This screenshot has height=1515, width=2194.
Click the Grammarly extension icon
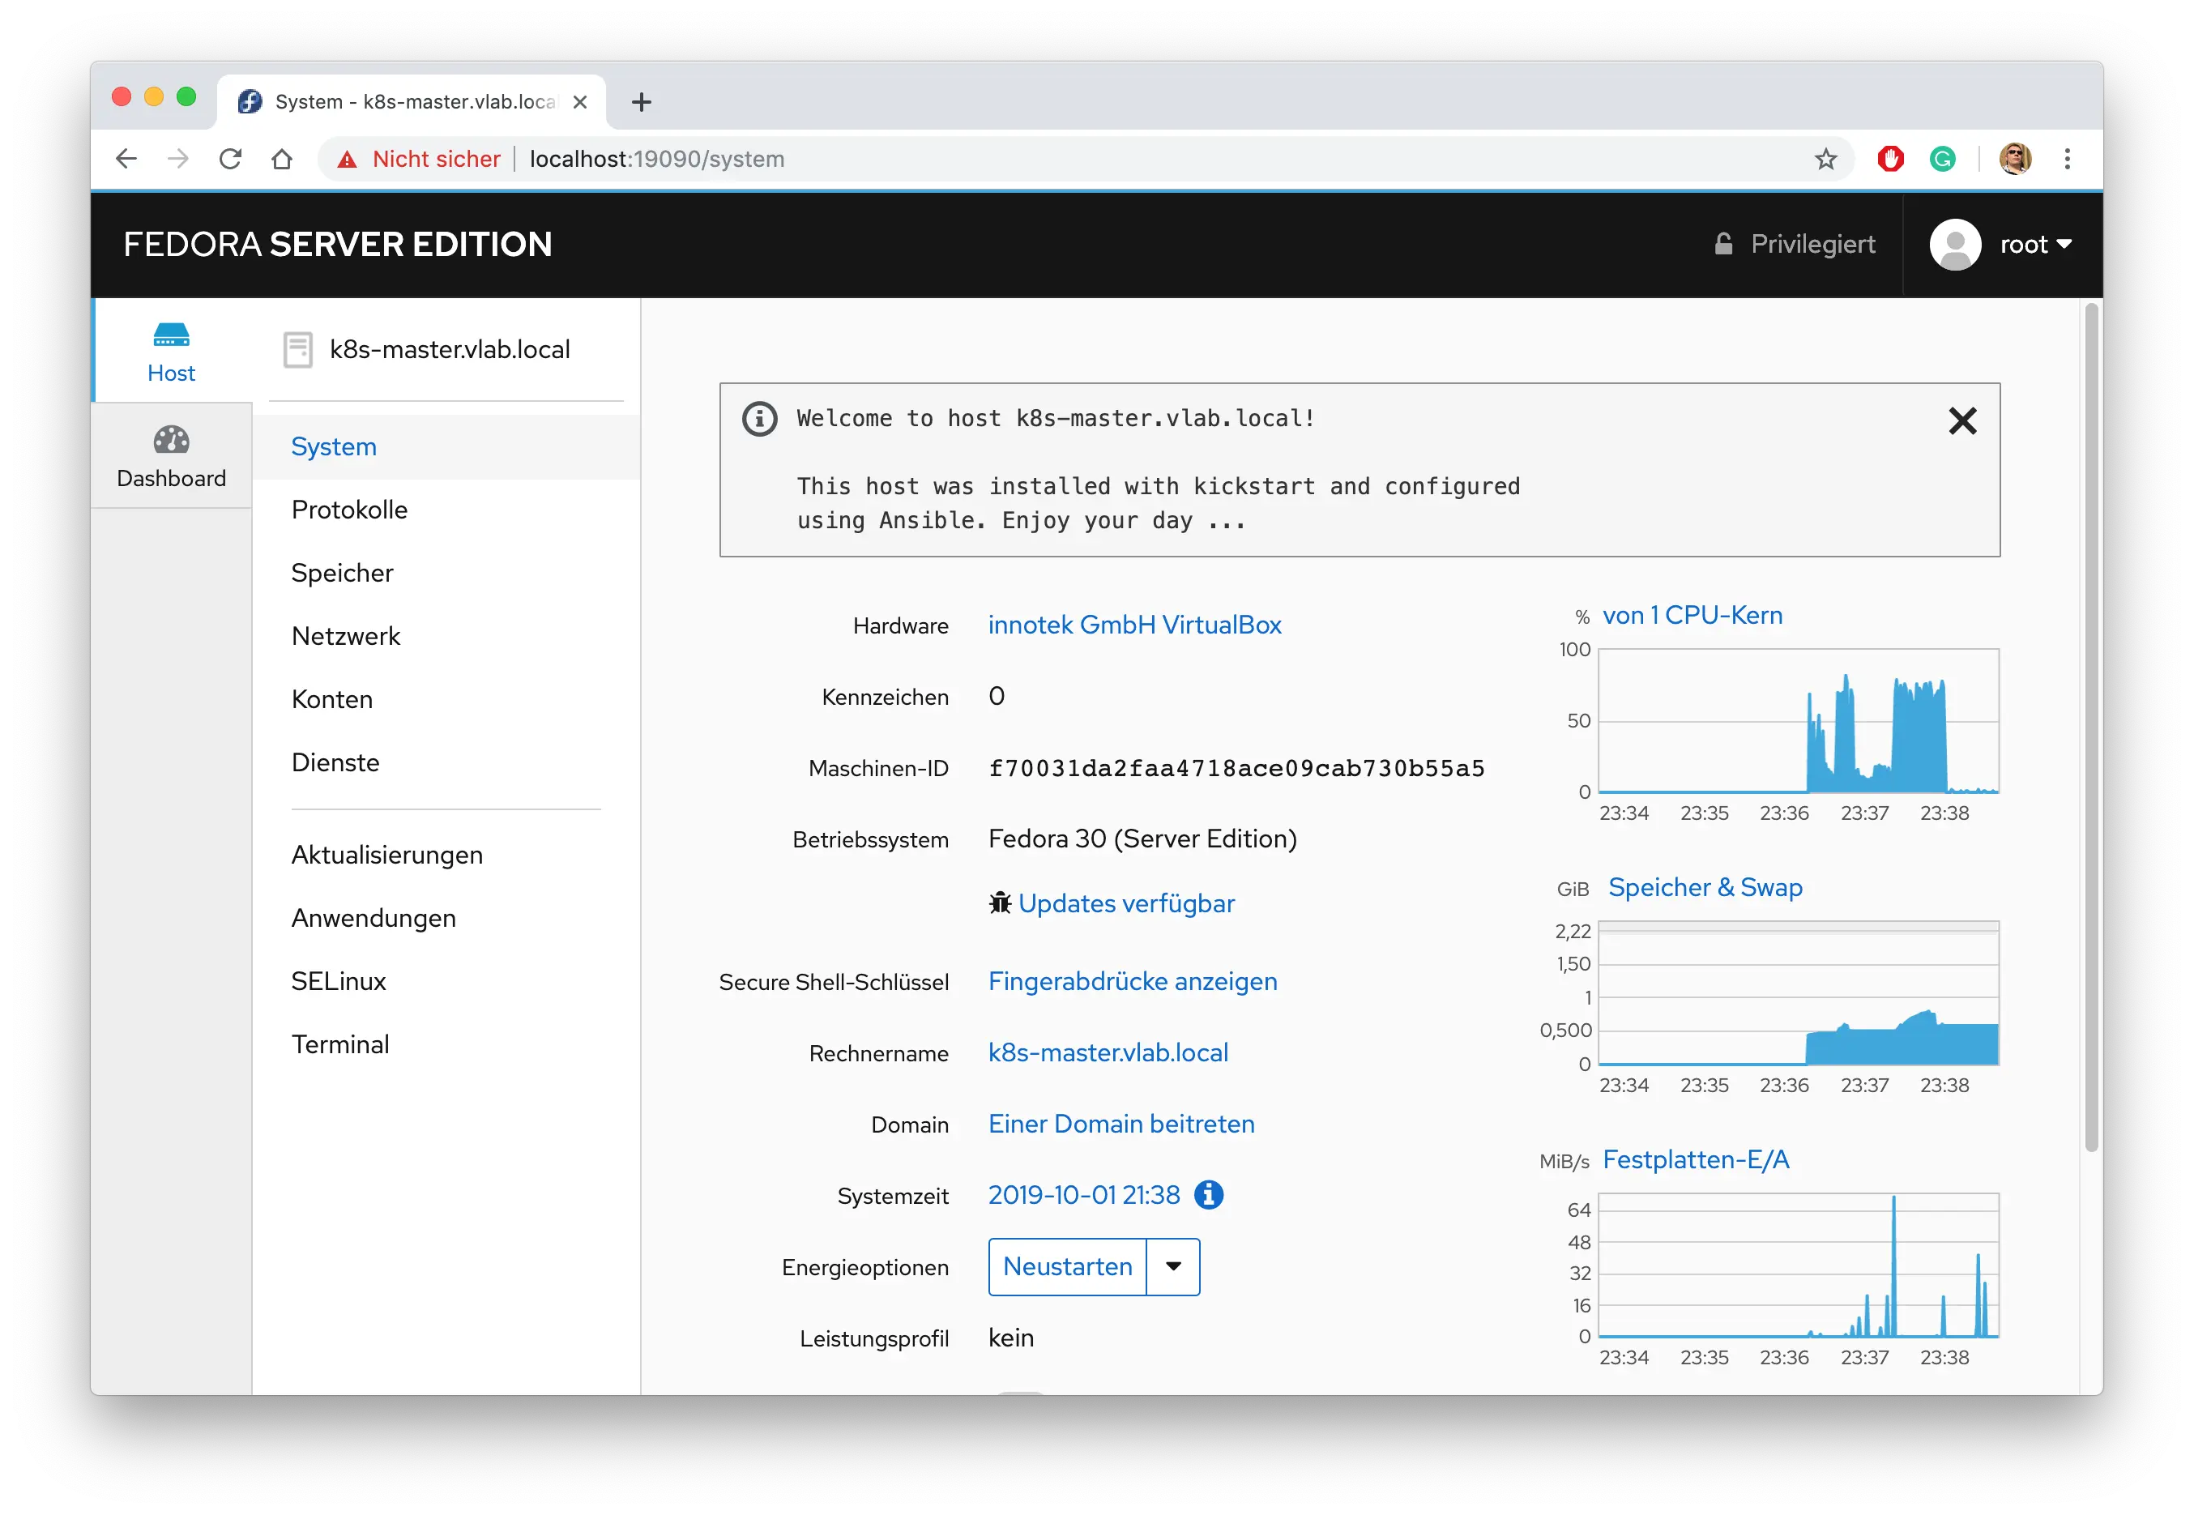coord(1941,159)
